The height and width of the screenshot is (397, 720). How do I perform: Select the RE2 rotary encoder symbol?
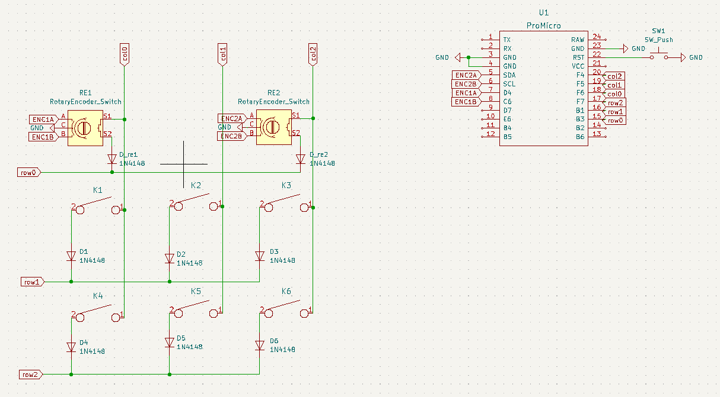point(273,128)
